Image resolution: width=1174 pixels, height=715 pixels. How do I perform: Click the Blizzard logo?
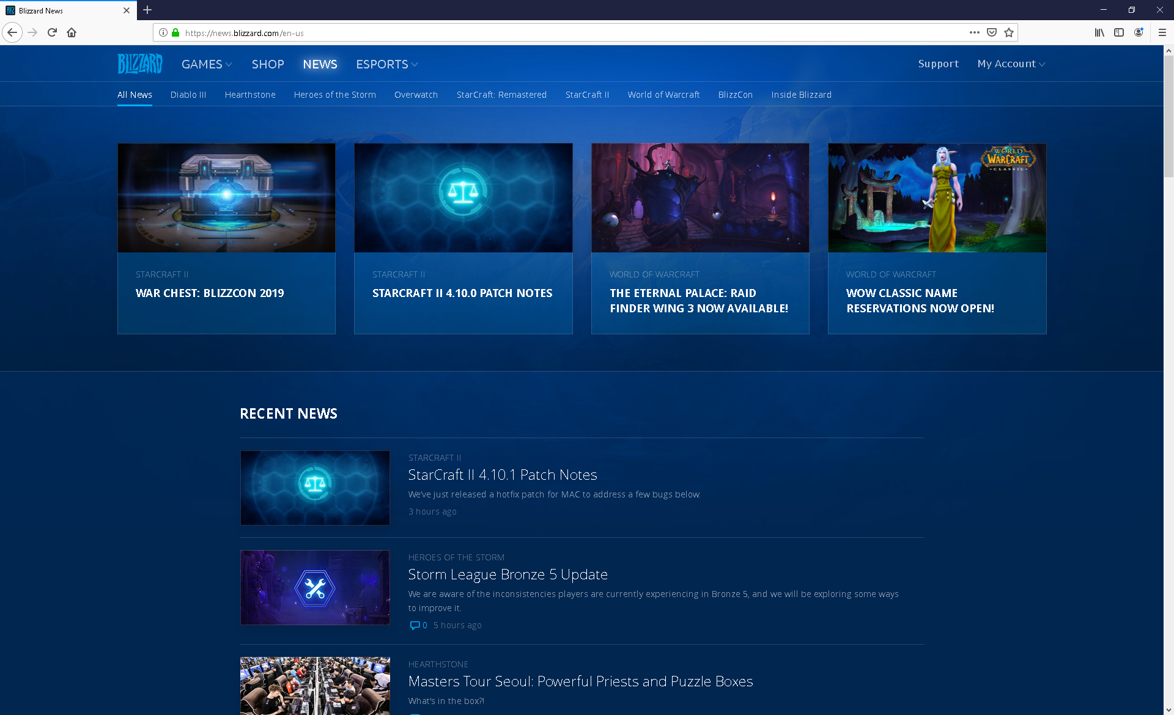pos(140,64)
